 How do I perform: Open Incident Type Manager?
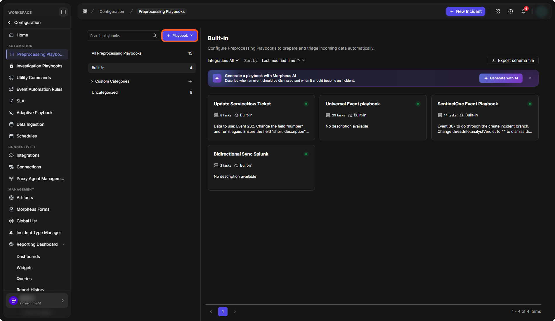[37, 233]
